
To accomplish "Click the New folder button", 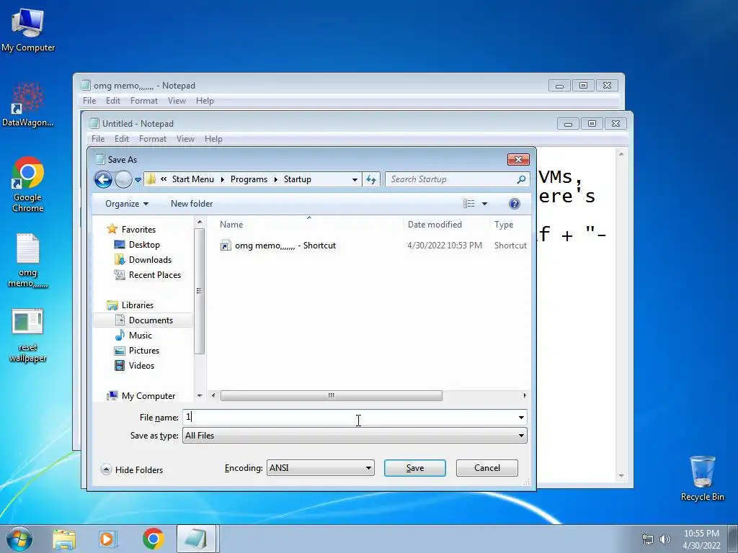I will 192,204.
